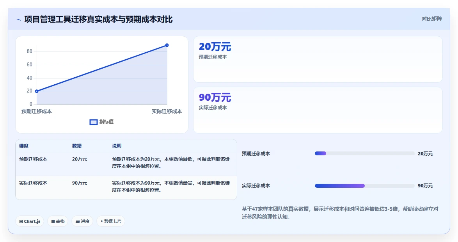Viewport: 458px width, 242px height.
Task: Click the 数据卡片 tag chip
Action: point(111,221)
